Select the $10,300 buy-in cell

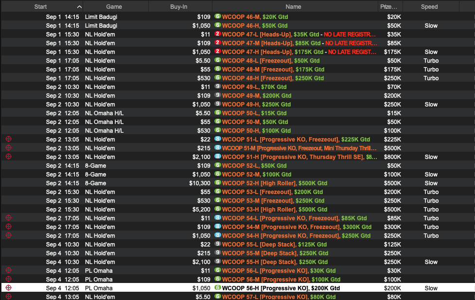(x=200, y=183)
